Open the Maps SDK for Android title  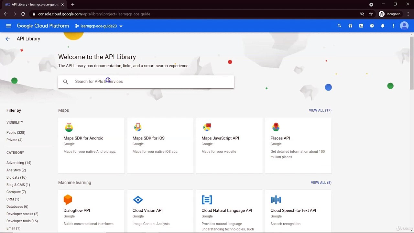coord(83,138)
